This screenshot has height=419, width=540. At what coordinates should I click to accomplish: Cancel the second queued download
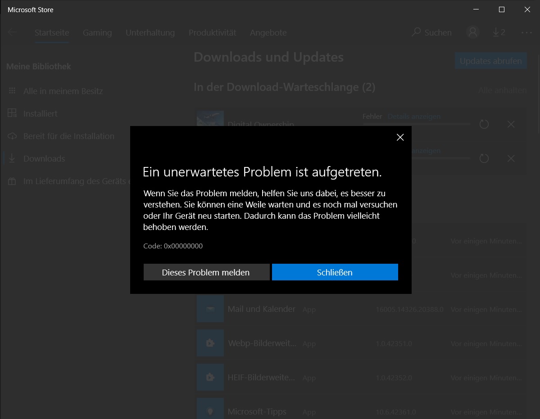(x=511, y=158)
